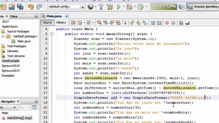Select the DateExemple project
Viewport: 219px width, 123px height.
11,61
